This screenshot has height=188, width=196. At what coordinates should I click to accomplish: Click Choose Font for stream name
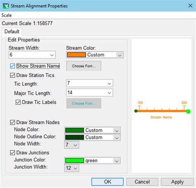[x=84, y=66]
